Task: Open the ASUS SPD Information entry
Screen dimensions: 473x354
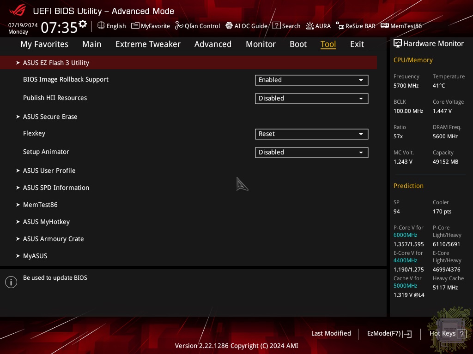Action: pos(56,188)
